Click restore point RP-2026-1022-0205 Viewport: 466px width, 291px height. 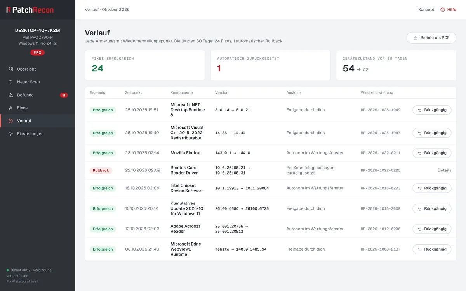point(381,170)
